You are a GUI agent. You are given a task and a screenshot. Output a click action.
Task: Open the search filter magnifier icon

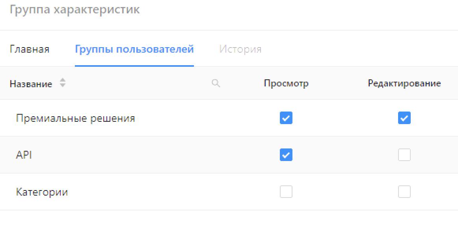pyautogui.click(x=216, y=83)
